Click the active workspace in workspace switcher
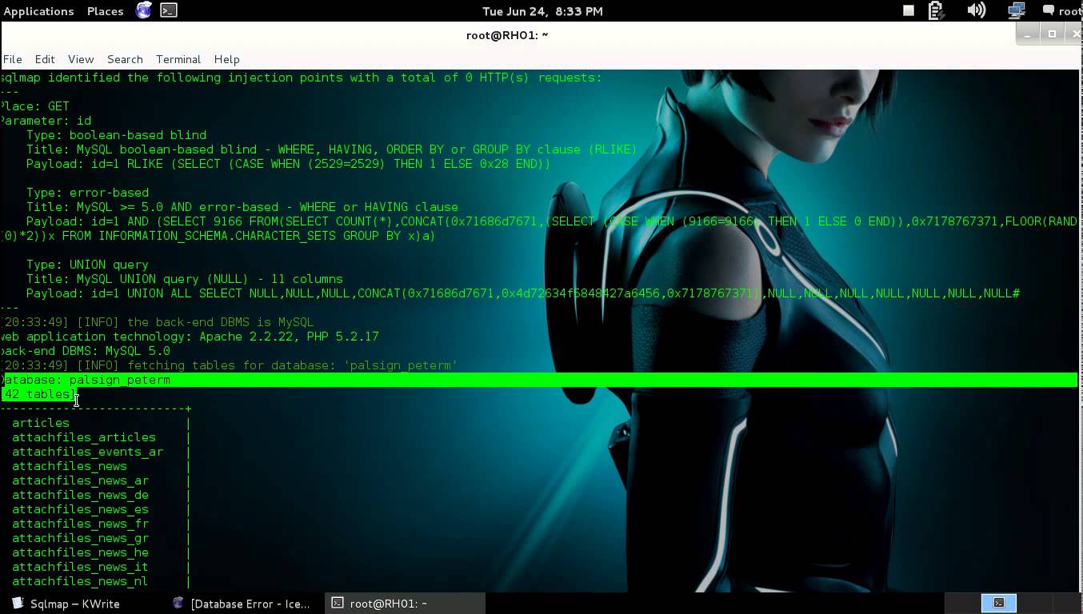Screen dimensions: 1083x614 click(999, 603)
